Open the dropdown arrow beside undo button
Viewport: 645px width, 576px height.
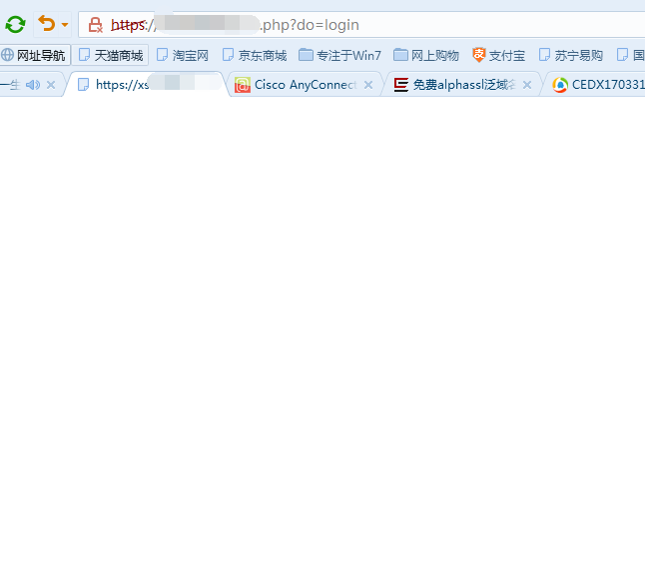click(x=65, y=25)
